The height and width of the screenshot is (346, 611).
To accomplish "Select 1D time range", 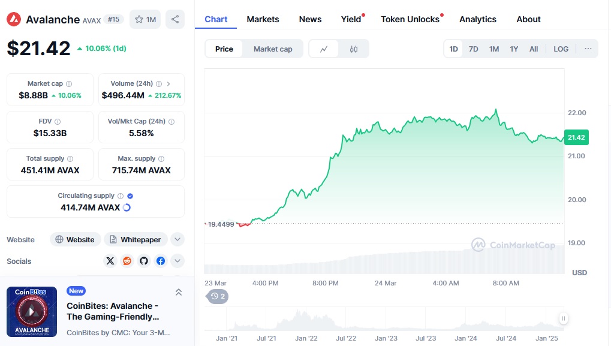I will [x=453, y=49].
